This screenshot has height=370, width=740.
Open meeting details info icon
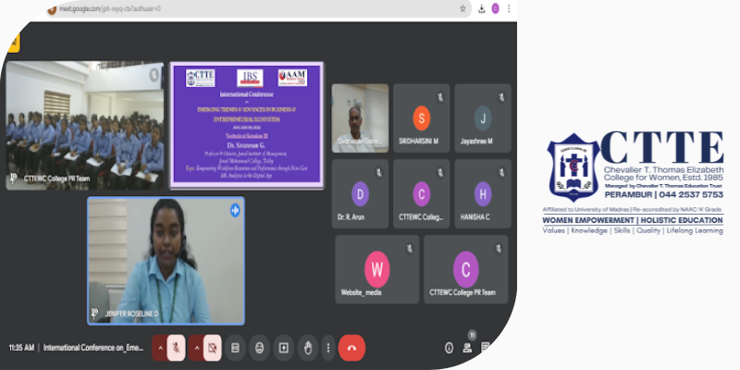click(450, 348)
